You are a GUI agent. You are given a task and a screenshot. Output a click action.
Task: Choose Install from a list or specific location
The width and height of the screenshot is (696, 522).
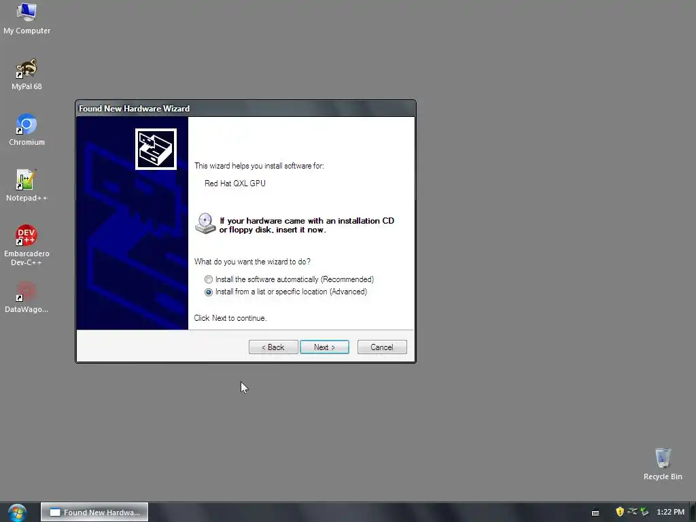(x=286, y=292)
